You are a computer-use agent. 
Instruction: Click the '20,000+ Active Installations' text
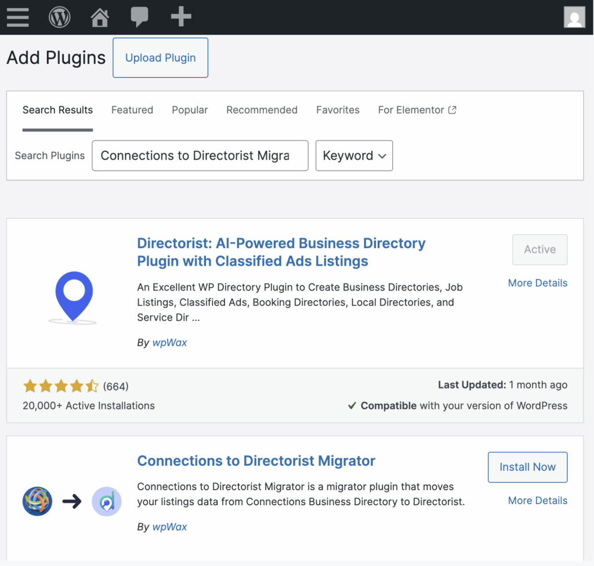[x=89, y=406]
